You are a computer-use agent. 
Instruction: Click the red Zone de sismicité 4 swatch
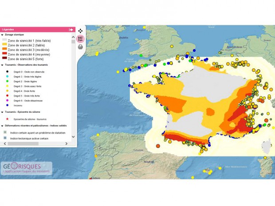click(x=4, y=54)
